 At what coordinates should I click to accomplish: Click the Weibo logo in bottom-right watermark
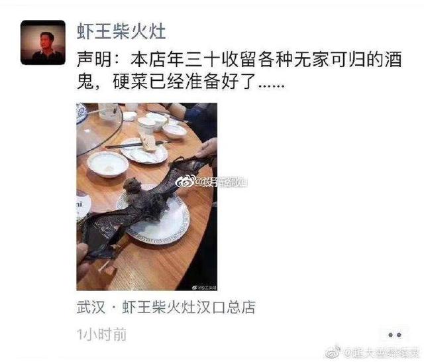point(333,351)
